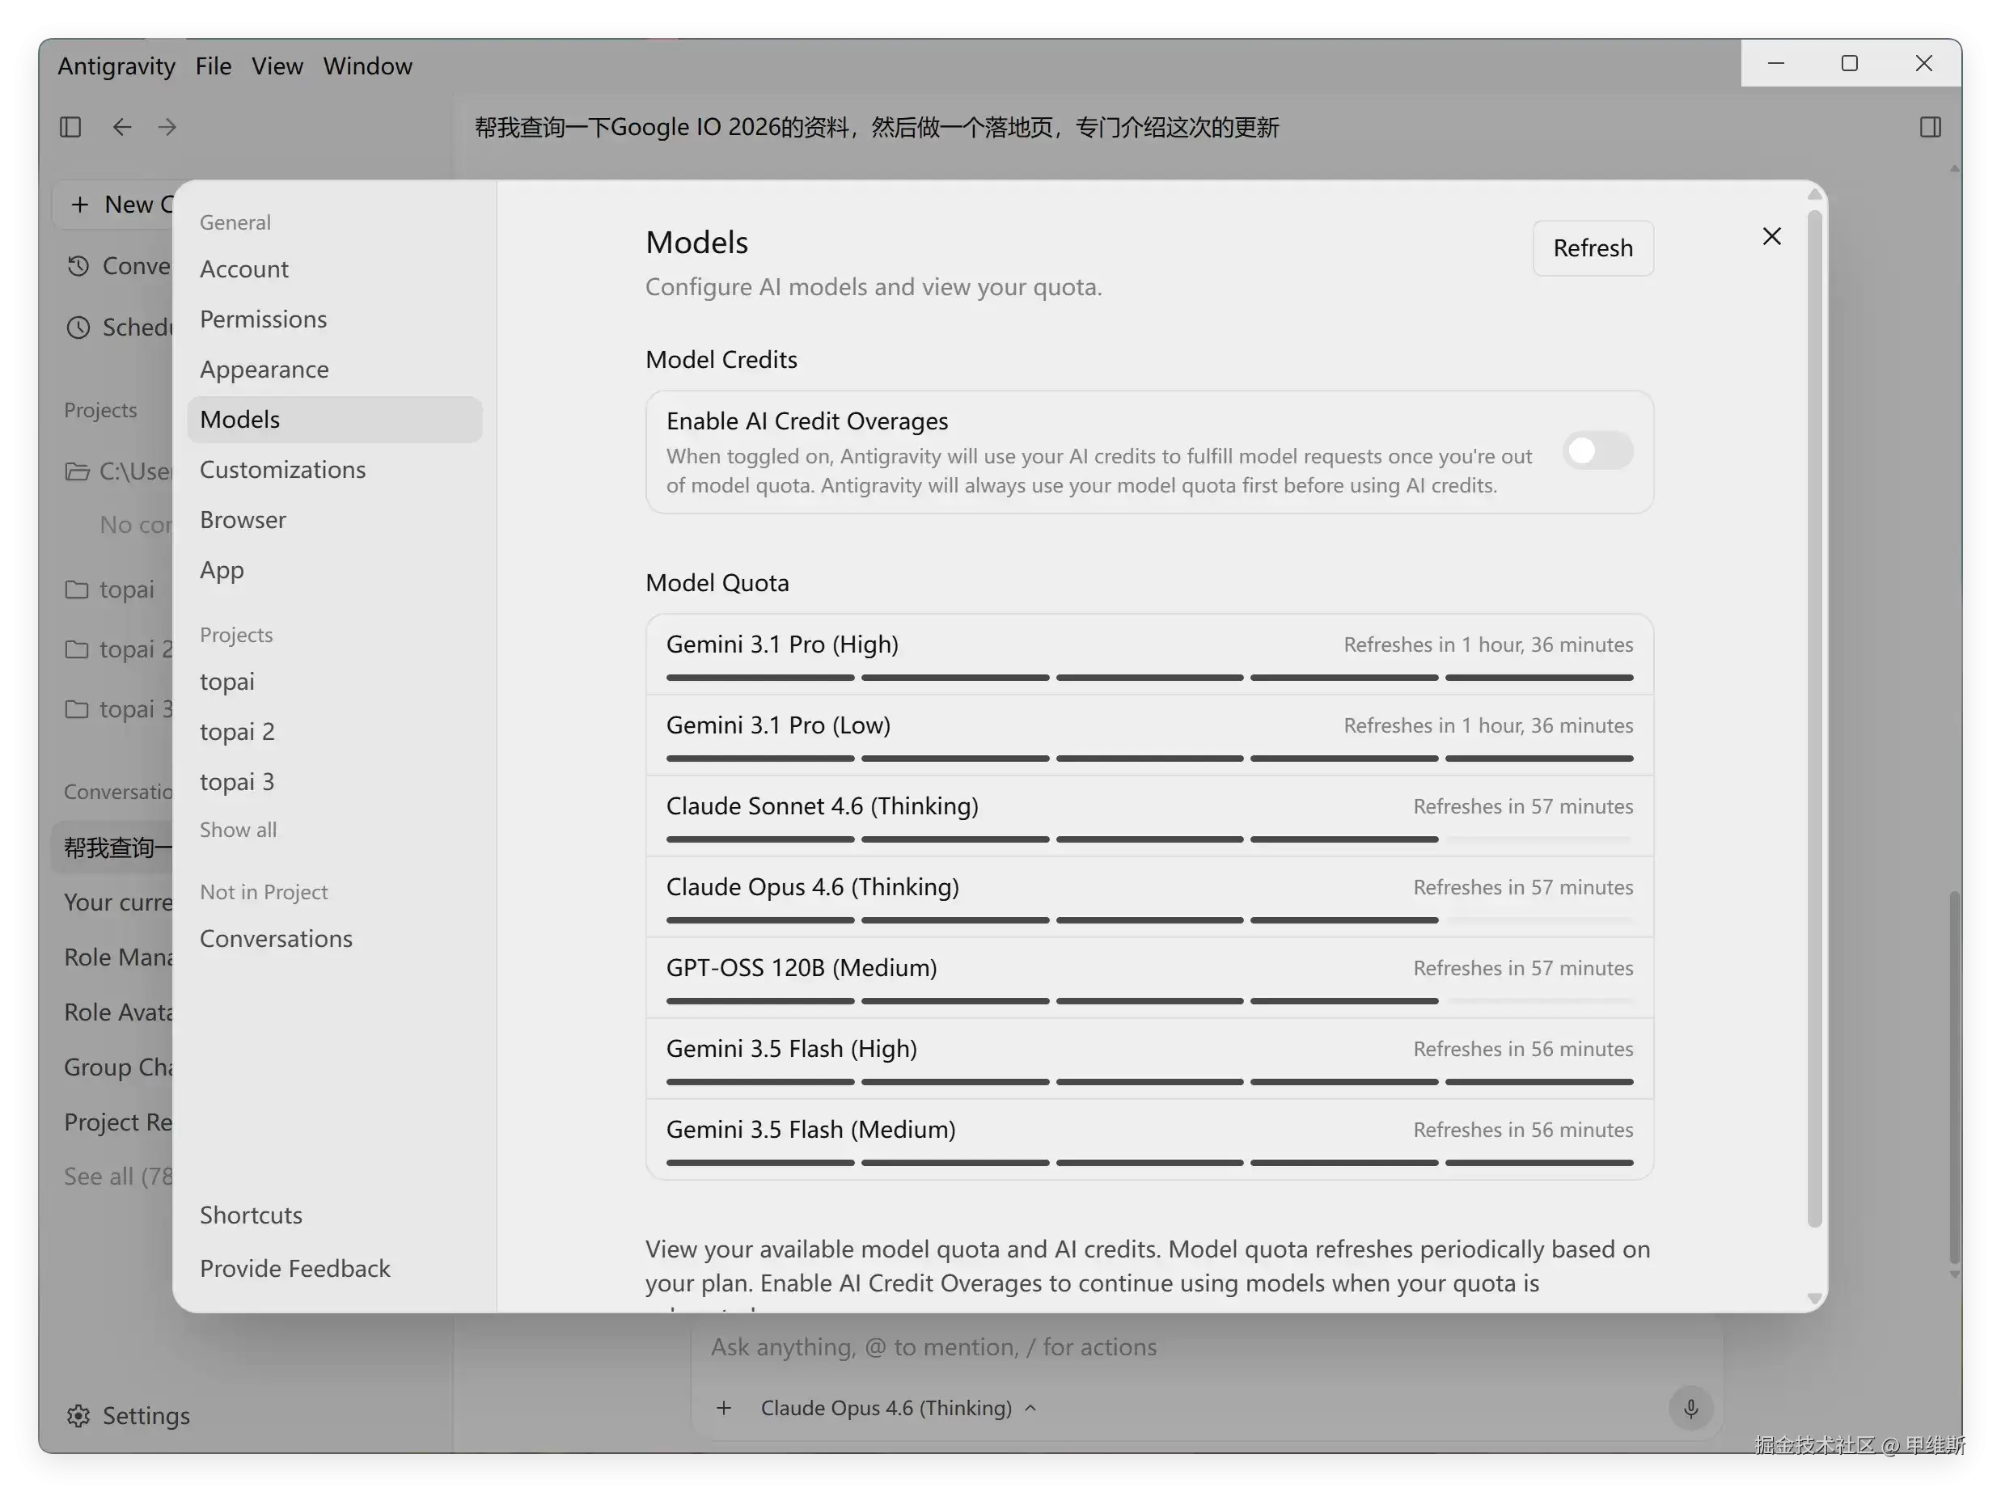Open the Window menu
The image size is (2001, 1492).
[x=368, y=66]
